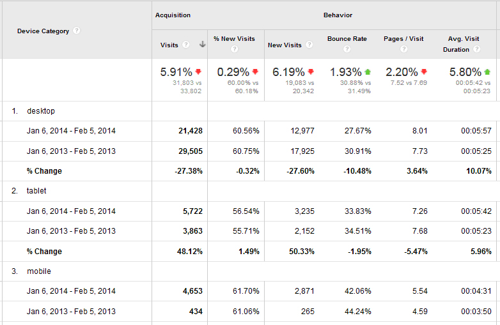Click green up arrow next to 5.80%

coord(487,72)
